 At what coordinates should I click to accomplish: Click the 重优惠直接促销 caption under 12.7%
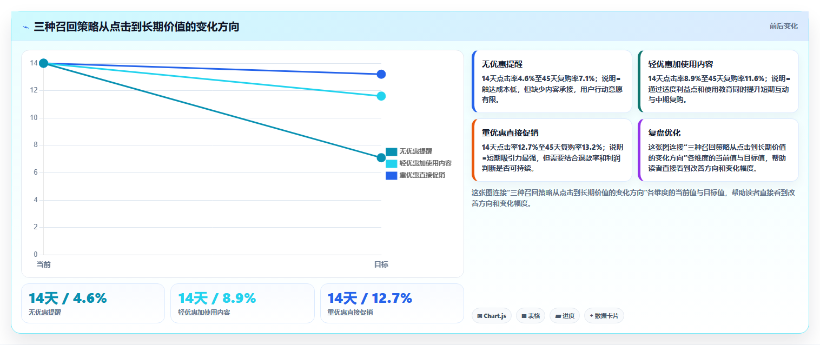pos(351,313)
